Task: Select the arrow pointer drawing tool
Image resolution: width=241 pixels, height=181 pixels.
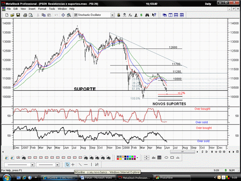Action: point(67,165)
